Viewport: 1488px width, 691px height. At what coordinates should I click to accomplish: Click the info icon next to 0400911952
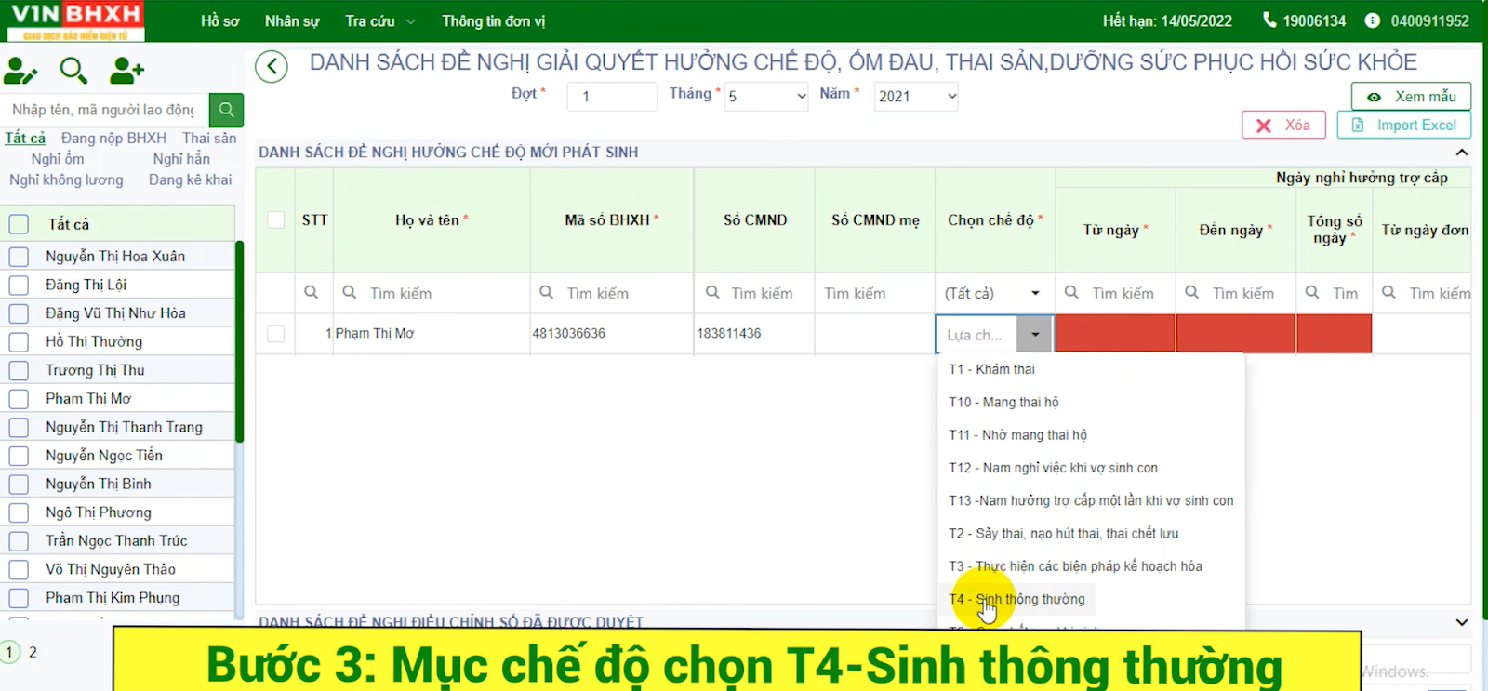1372,20
